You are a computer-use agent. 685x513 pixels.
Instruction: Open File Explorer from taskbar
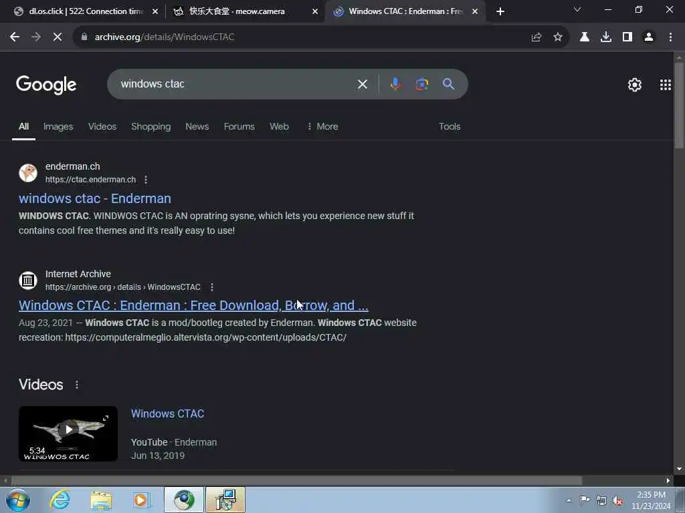point(102,500)
